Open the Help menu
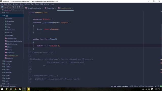Image resolution: width=162 pixels, height=91 pixels. (52, 4)
